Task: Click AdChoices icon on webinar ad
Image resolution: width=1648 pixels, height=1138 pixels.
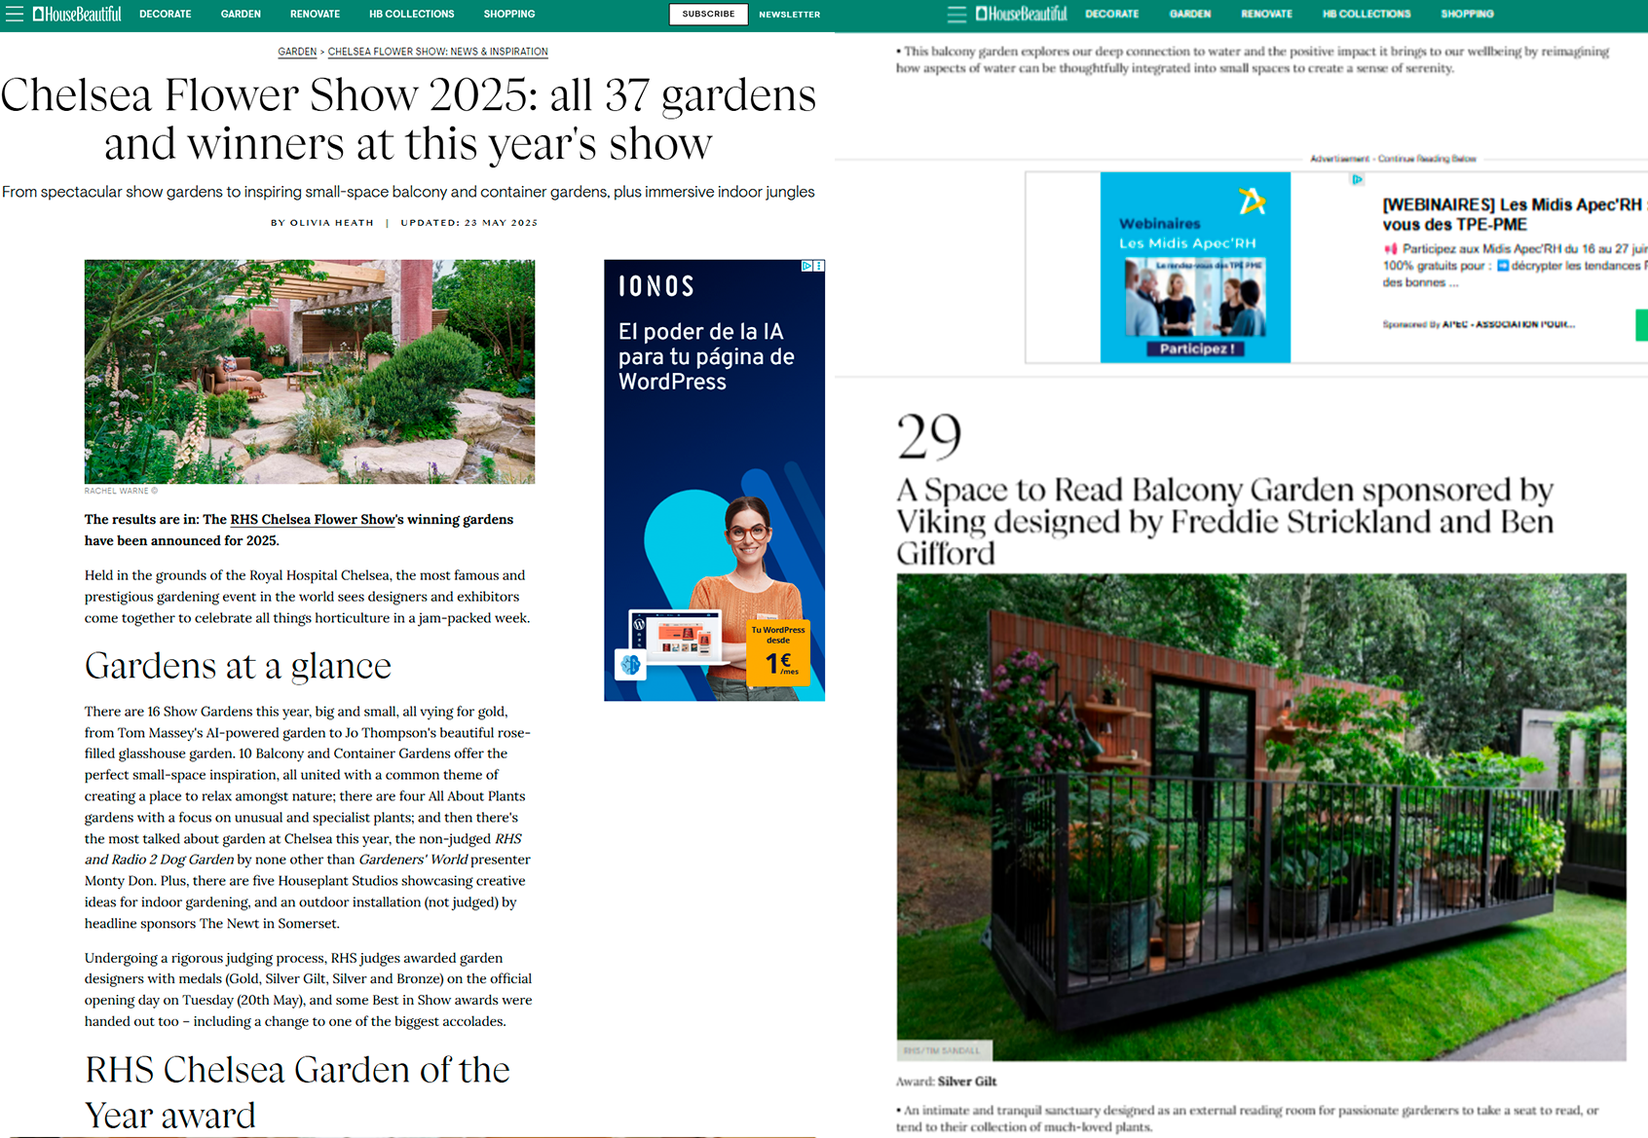Action: coord(1357,179)
